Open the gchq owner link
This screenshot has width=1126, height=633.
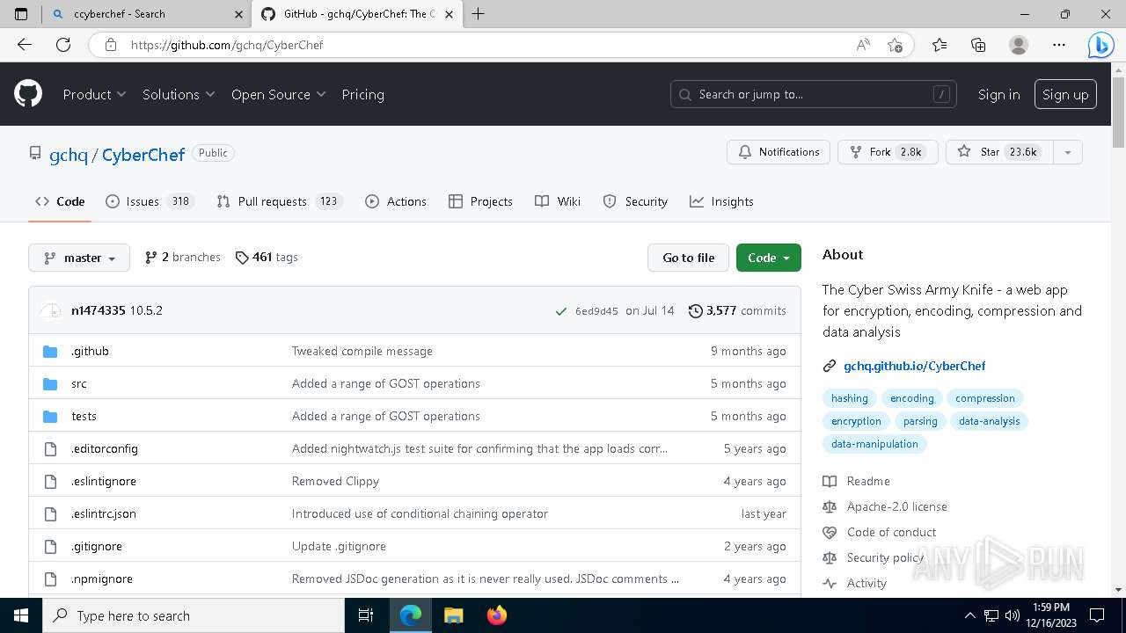pyautogui.click(x=69, y=155)
